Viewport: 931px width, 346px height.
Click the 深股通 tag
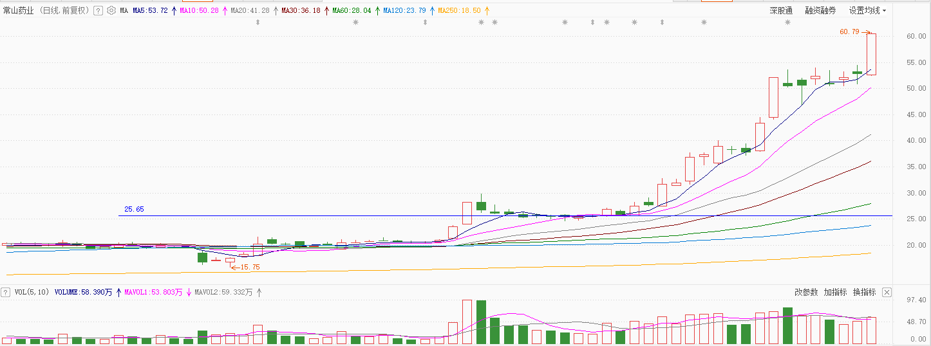pyautogui.click(x=781, y=10)
